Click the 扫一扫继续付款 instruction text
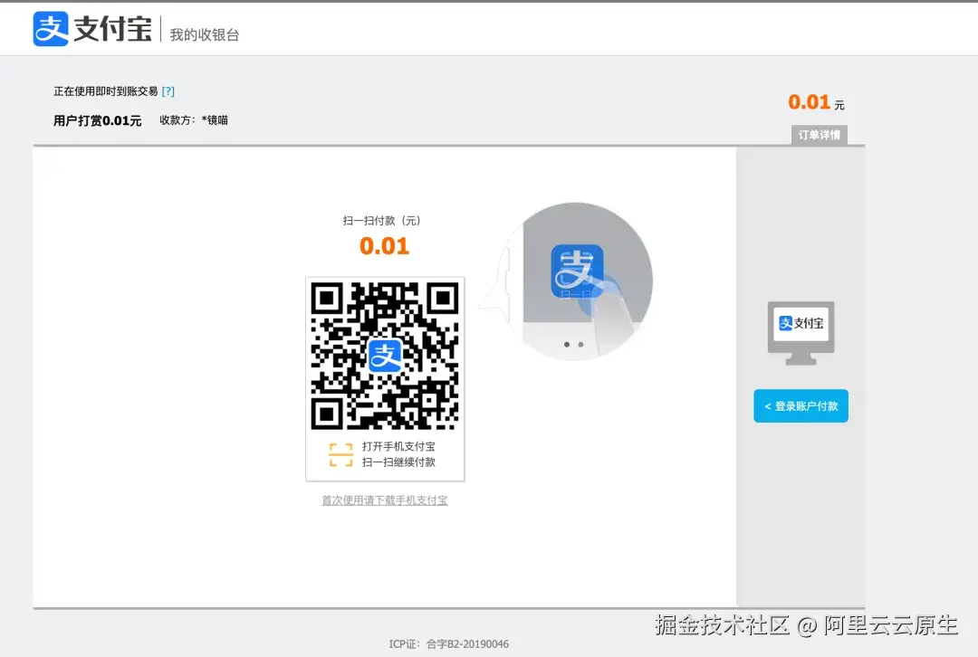 398,462
